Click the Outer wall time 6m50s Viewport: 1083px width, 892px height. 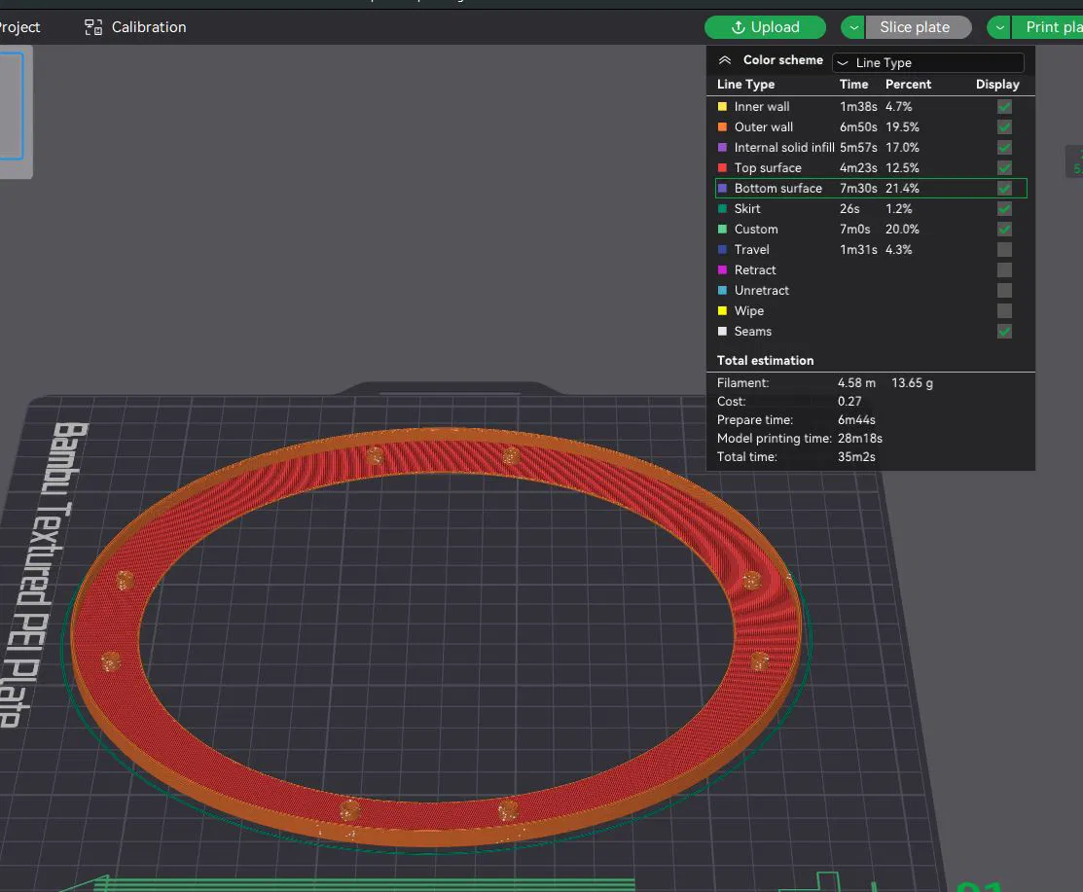coord(858,127)
